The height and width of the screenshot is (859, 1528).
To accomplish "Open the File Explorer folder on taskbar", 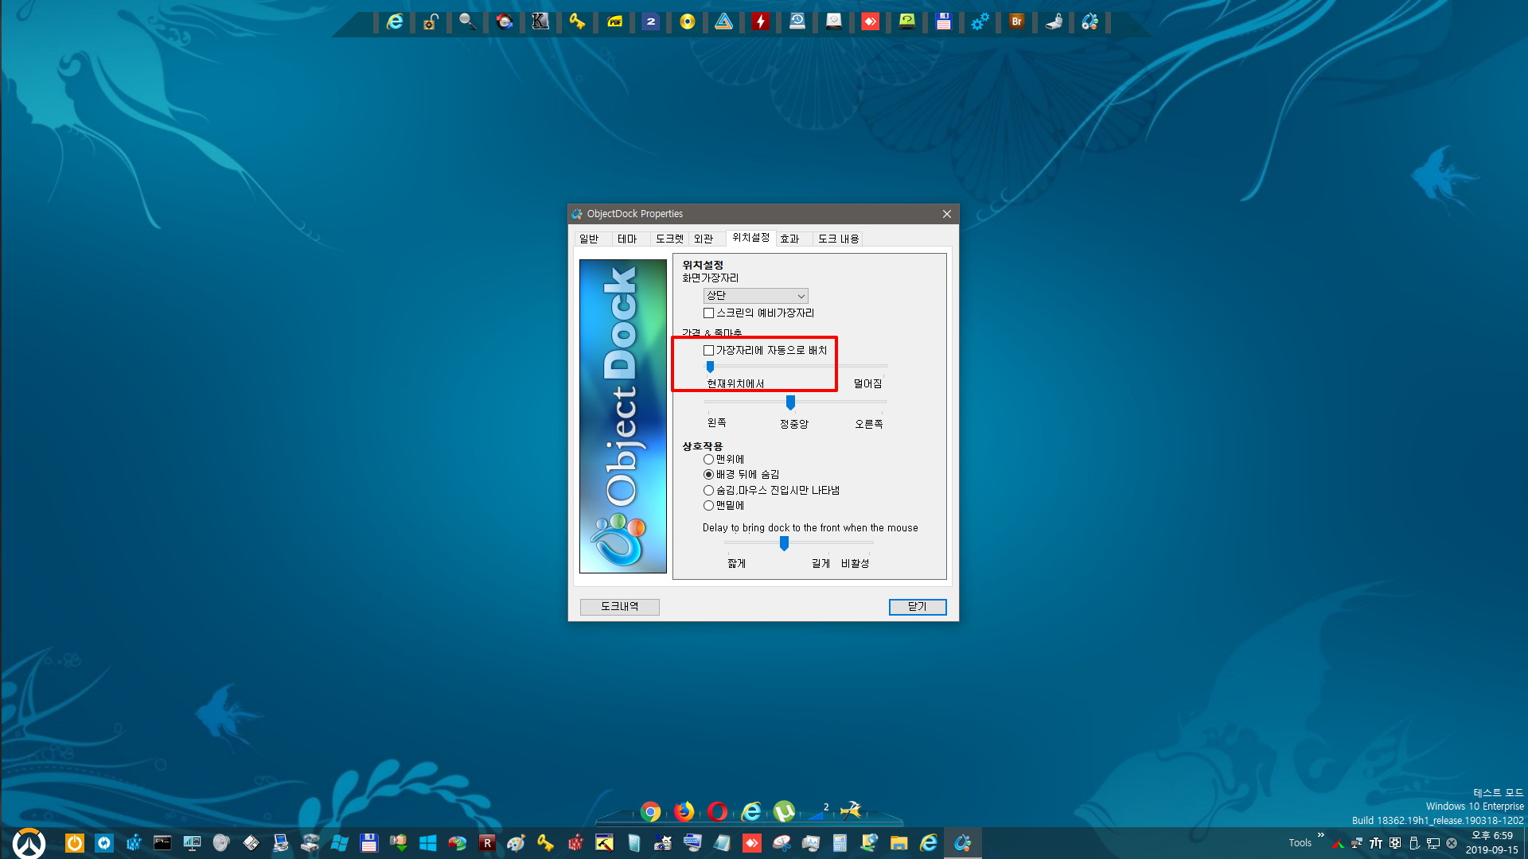I will click(899, 843).
